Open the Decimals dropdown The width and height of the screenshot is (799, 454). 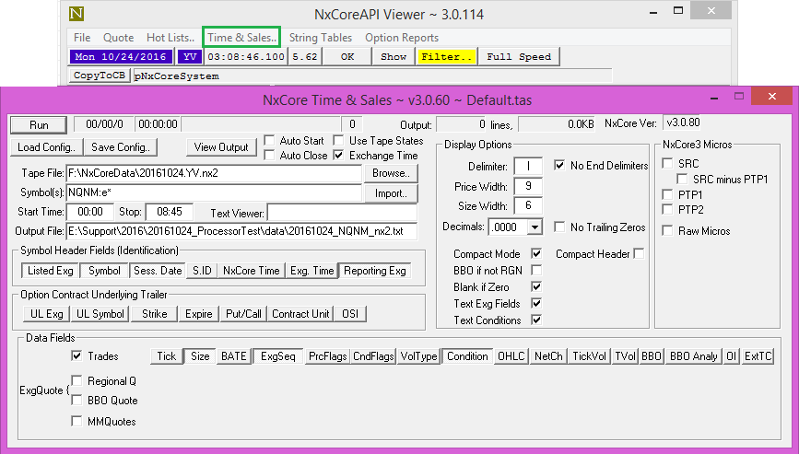tap(534, 227)
